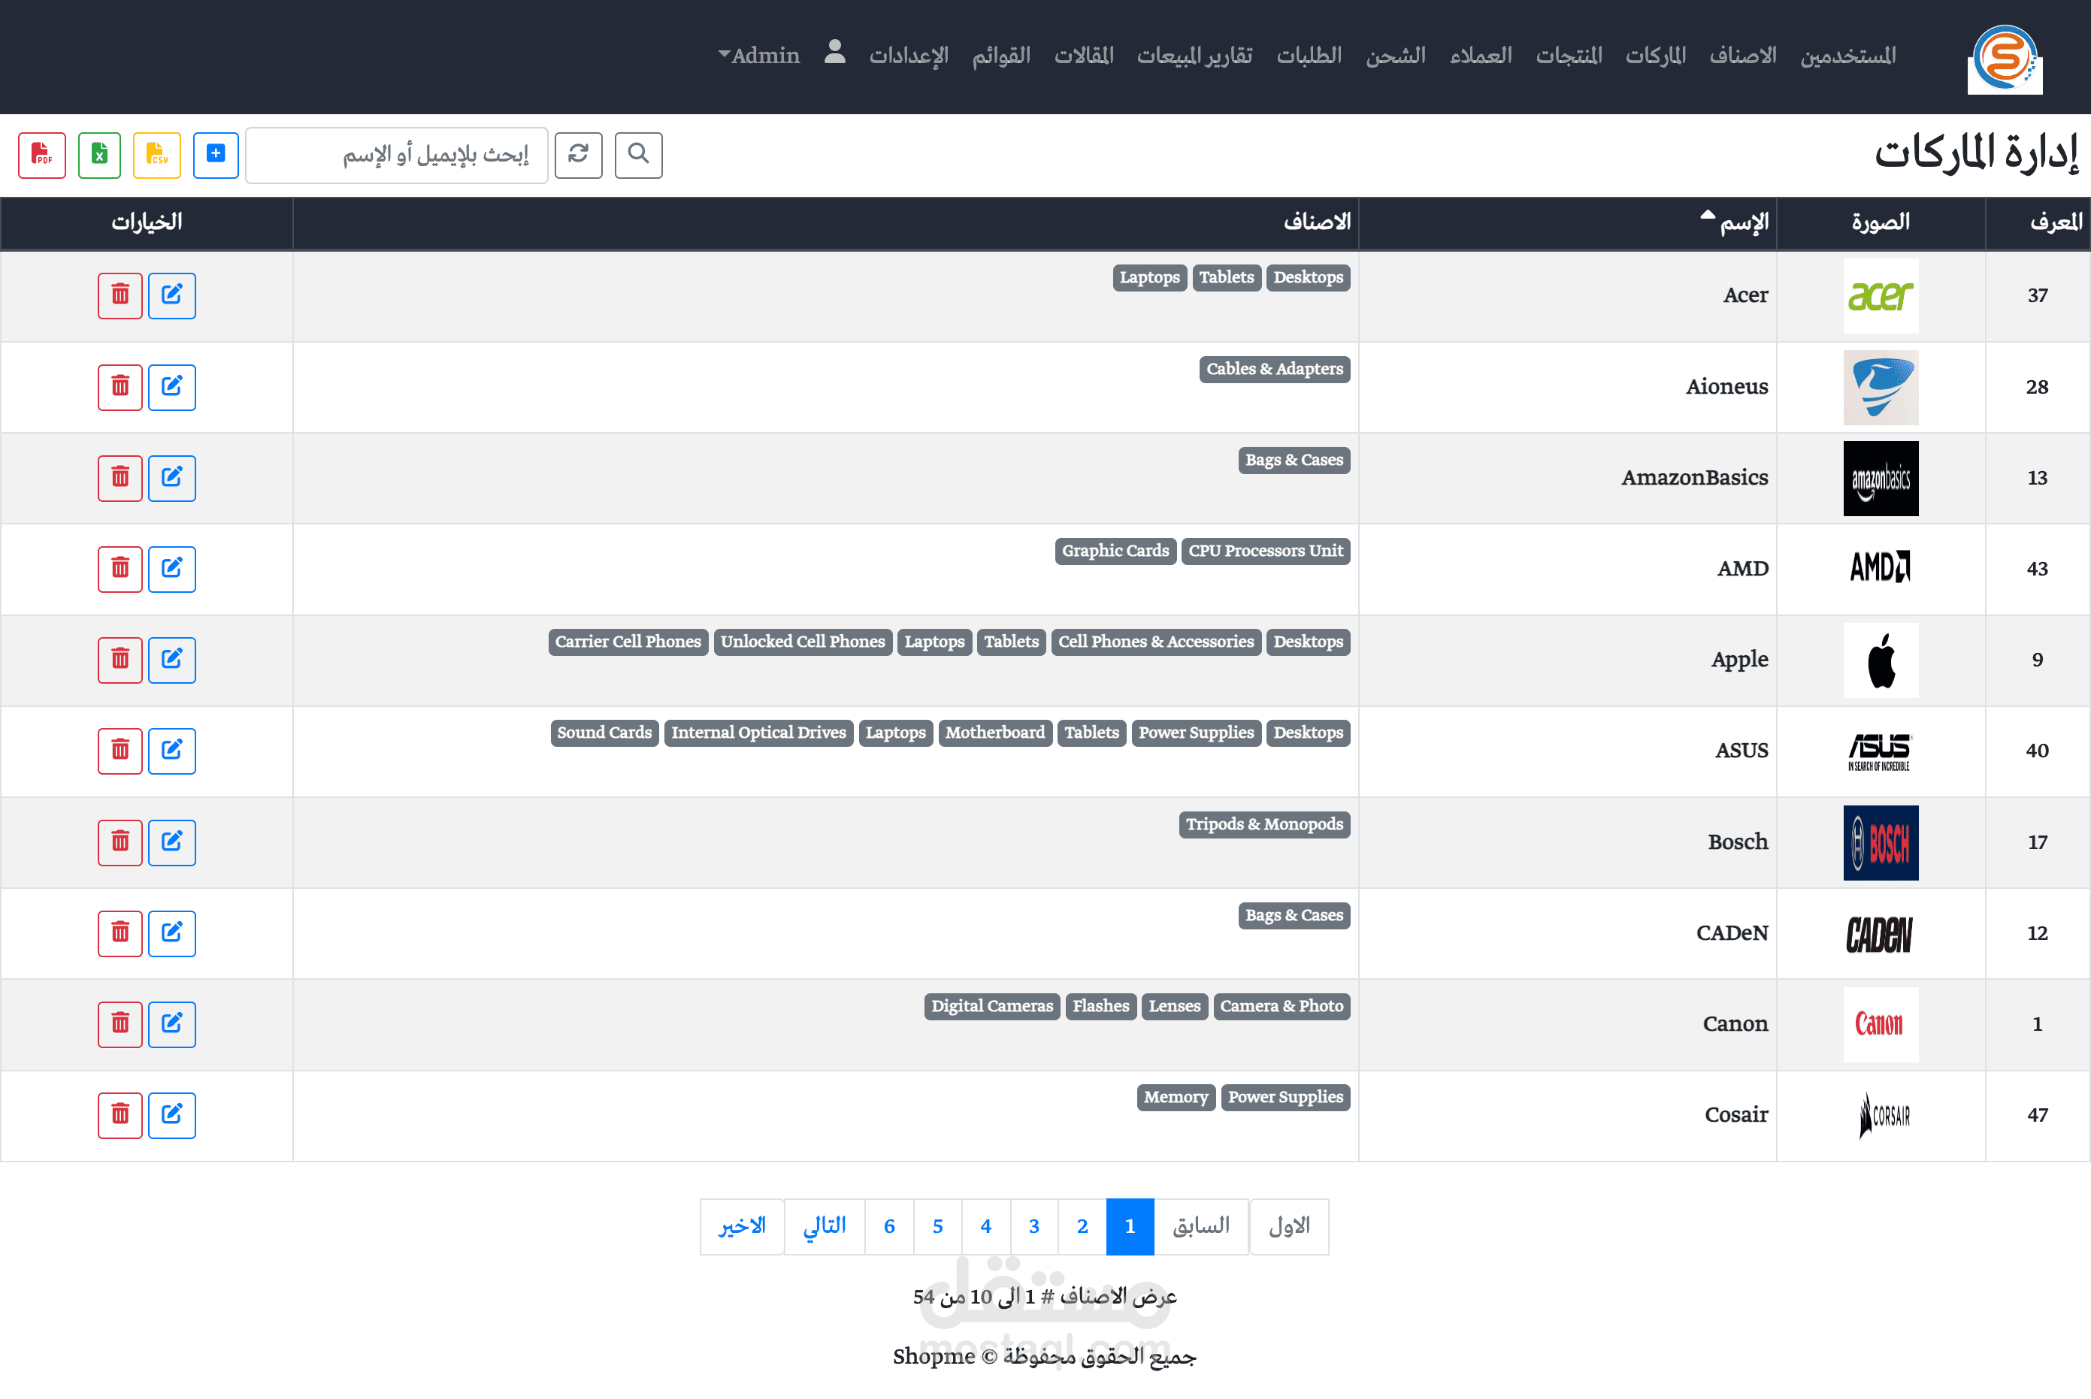Open الطلبات menu
Viewport: 2091px width, 1399px height.
pos(1309,56)
